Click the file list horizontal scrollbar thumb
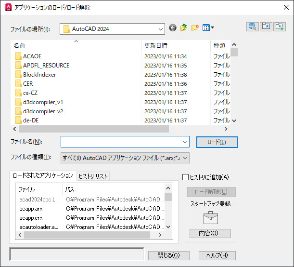This screenshot has width=294, height=267. [94, 129]
